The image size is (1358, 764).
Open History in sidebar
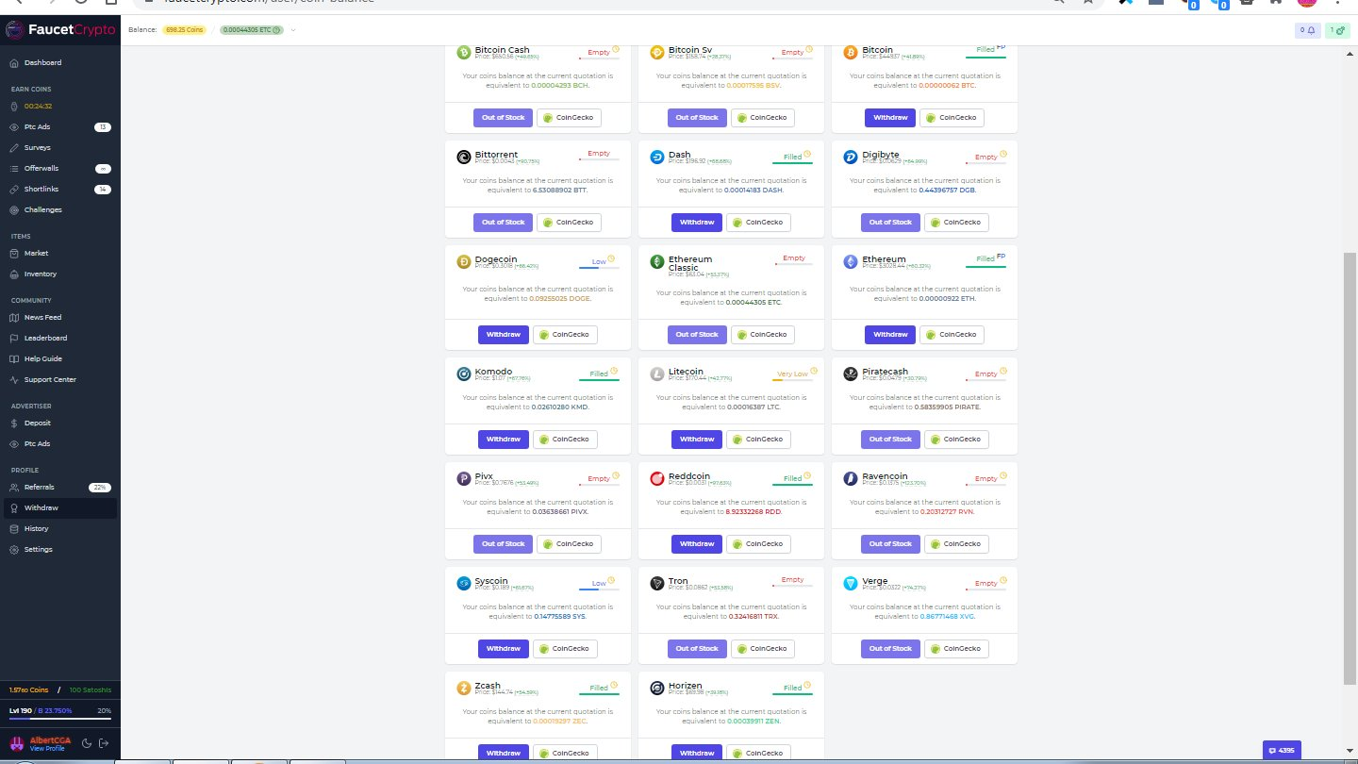tap(60, 528)
